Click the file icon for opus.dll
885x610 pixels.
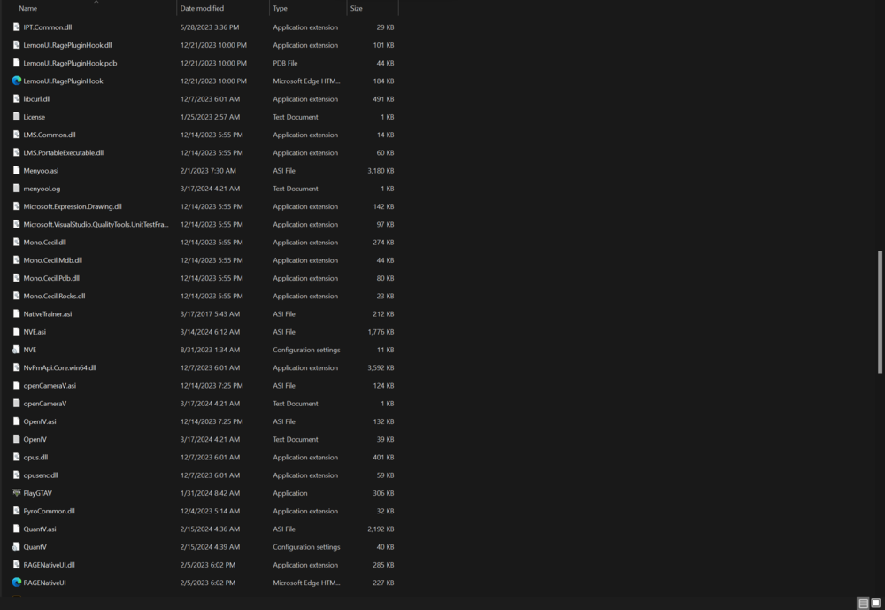pyautogui.click(x=16, y=458)
